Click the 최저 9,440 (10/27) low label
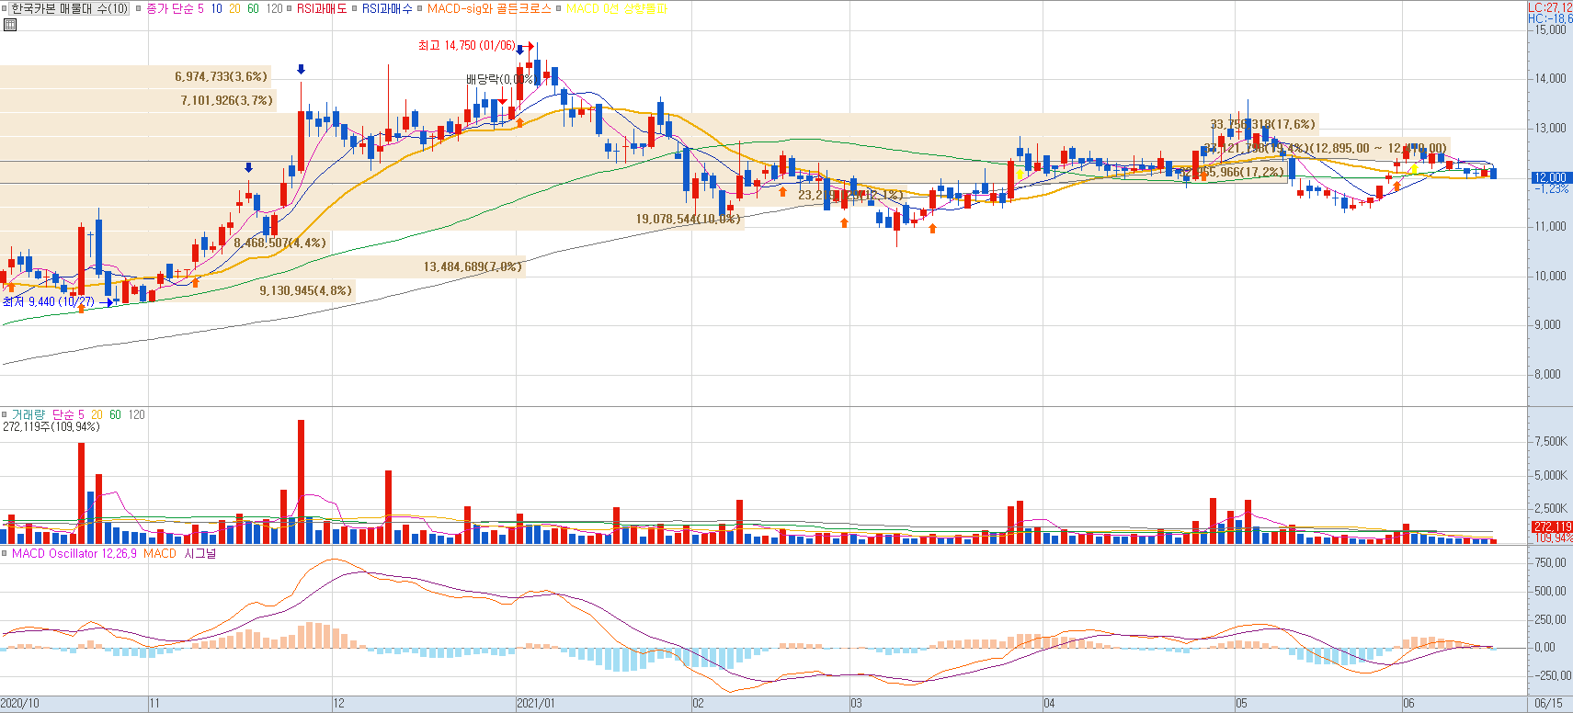The width and height of the screenshot is (1573, 713). 49,301
